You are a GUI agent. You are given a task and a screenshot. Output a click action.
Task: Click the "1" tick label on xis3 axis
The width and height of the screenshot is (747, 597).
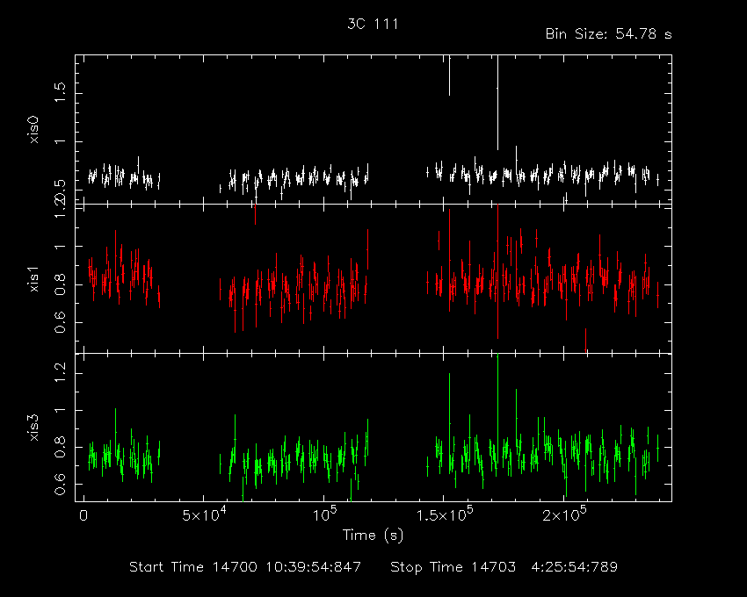point(60,410)
